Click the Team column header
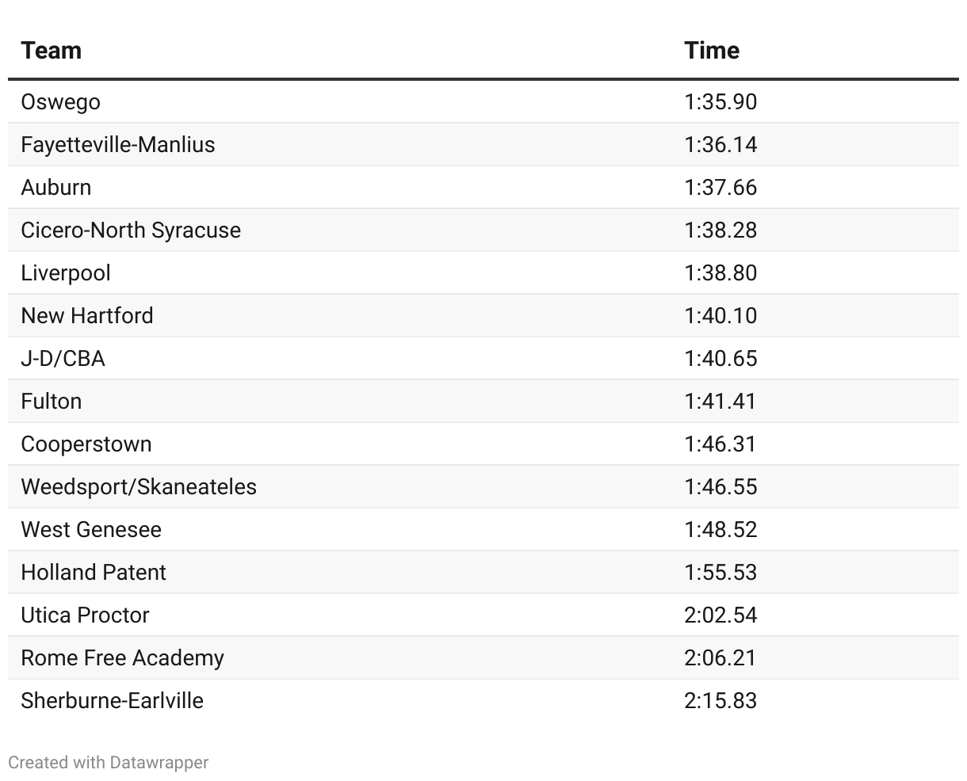967x781 pixels. 52,51
